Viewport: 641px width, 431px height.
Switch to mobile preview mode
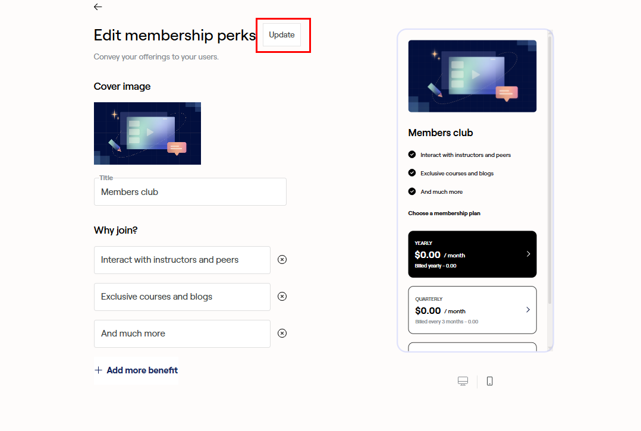coord(489,381)
